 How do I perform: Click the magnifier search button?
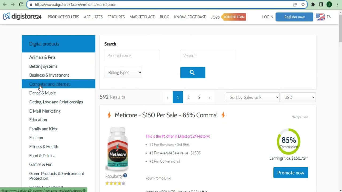point(193,73)
